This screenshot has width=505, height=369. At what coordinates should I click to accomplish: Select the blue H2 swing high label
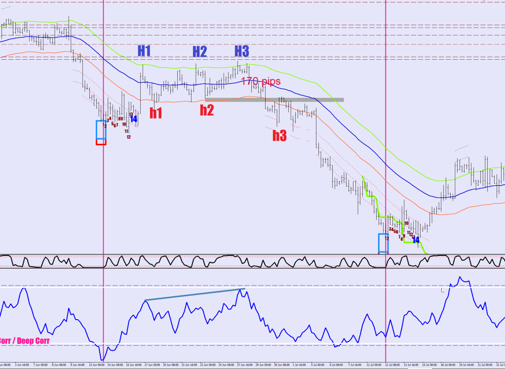pos(199,51)
